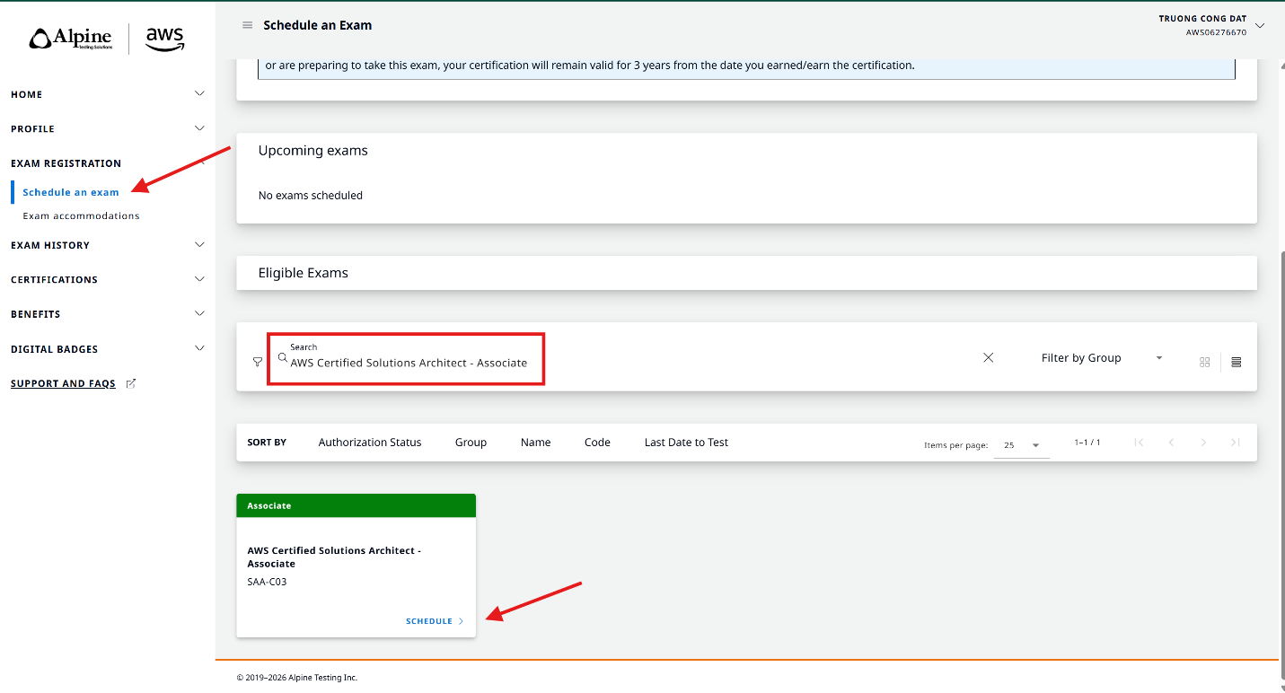Click the Alpine Testing Inc. copyright text

pos(297,678)
